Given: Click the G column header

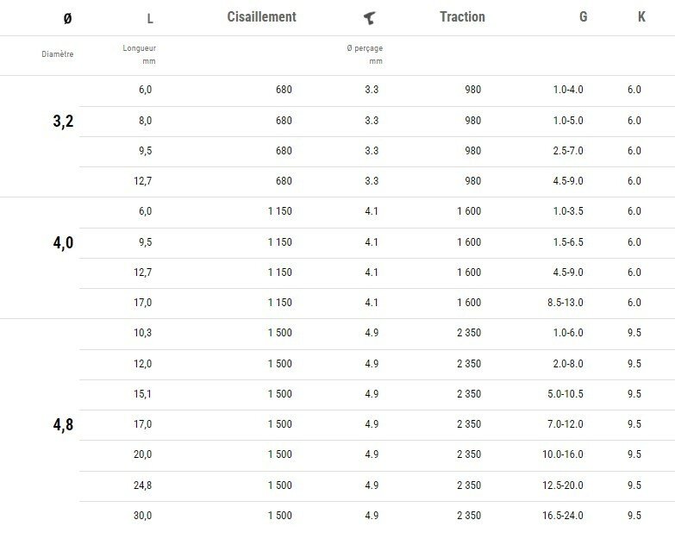Looking at the screenshot, I should click(583, 17).
